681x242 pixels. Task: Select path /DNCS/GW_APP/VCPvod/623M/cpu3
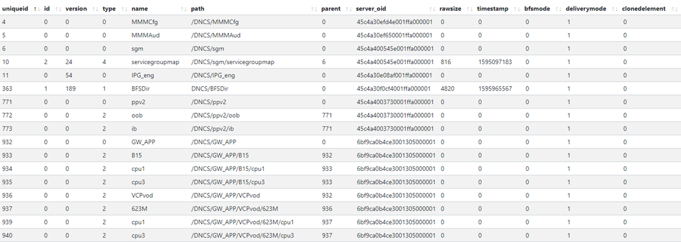243,236
